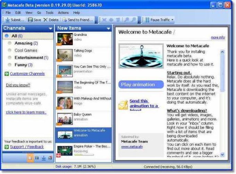Select the Entertainment channel radio button

coord(10,58)
